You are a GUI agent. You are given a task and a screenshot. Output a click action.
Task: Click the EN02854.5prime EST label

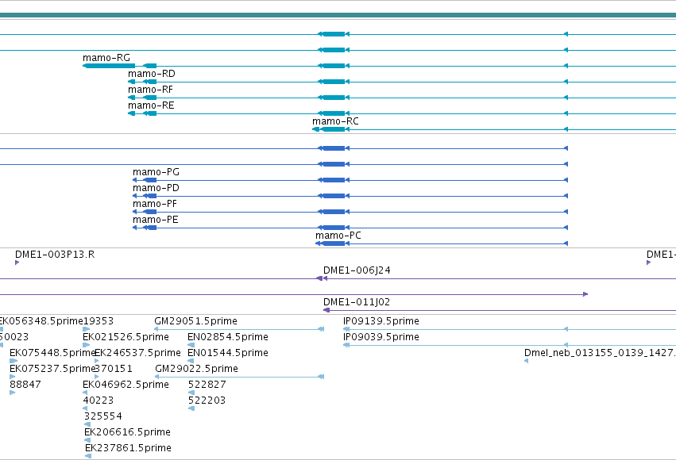coord(228,337)
